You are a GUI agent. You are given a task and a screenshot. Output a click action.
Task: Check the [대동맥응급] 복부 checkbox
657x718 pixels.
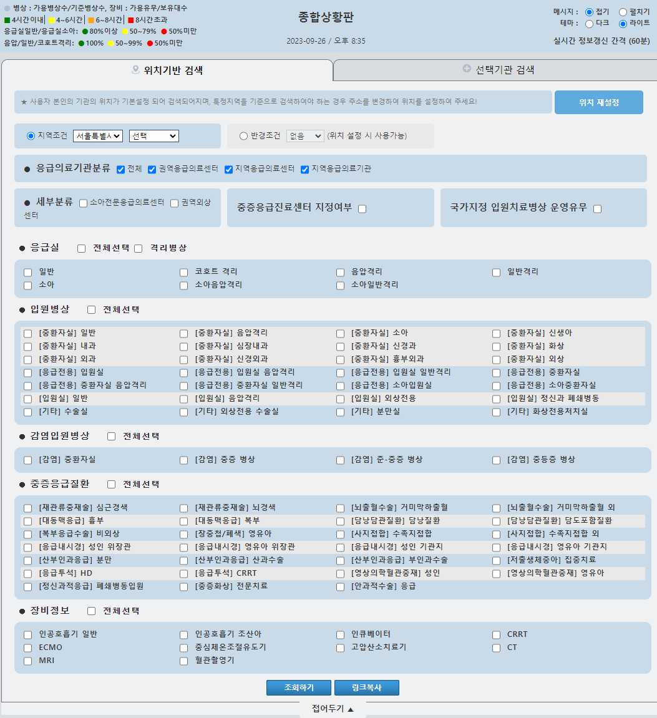183,522
